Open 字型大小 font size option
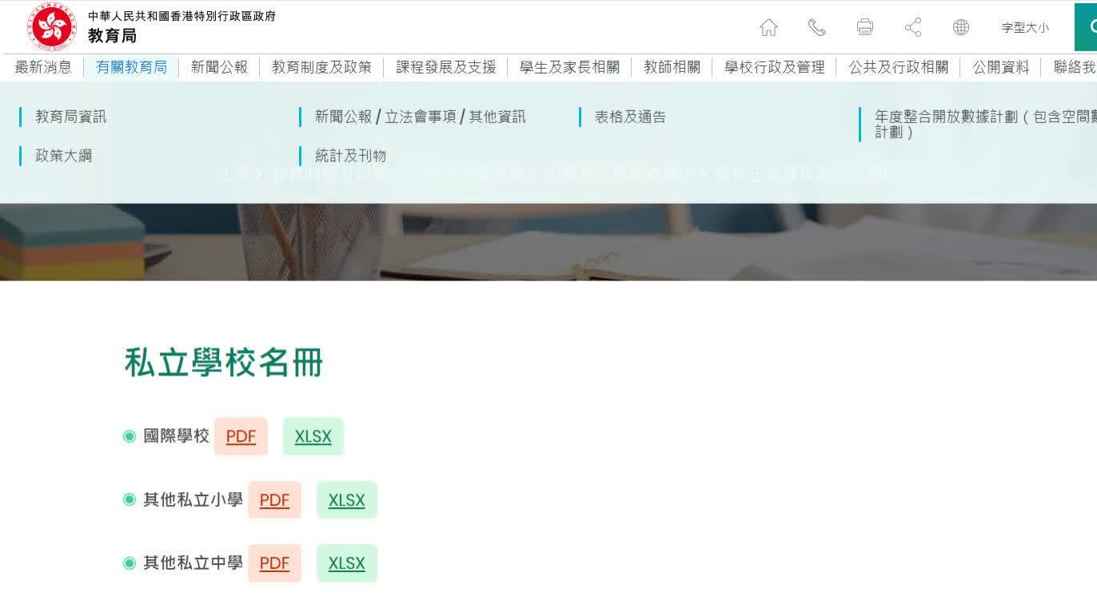Screen dimensions: 1097x616 [x=1025, y=28]
